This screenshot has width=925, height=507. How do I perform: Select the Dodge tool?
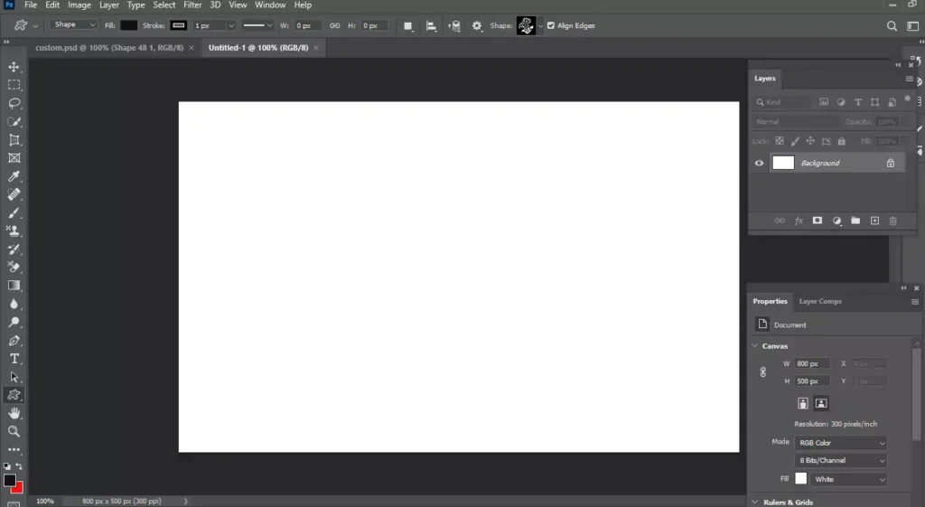coord(14,322)
